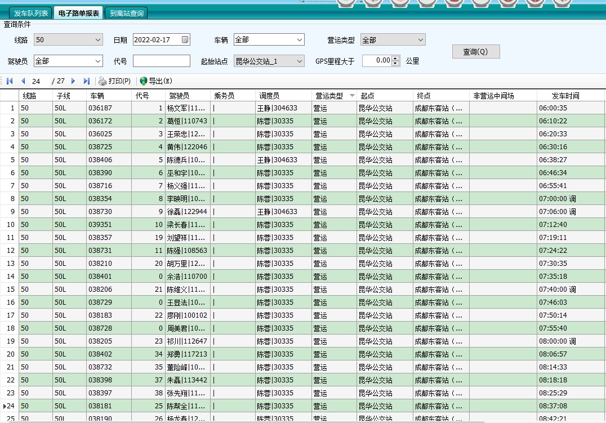Expand the 车辆 dropdown

point(299,40)
